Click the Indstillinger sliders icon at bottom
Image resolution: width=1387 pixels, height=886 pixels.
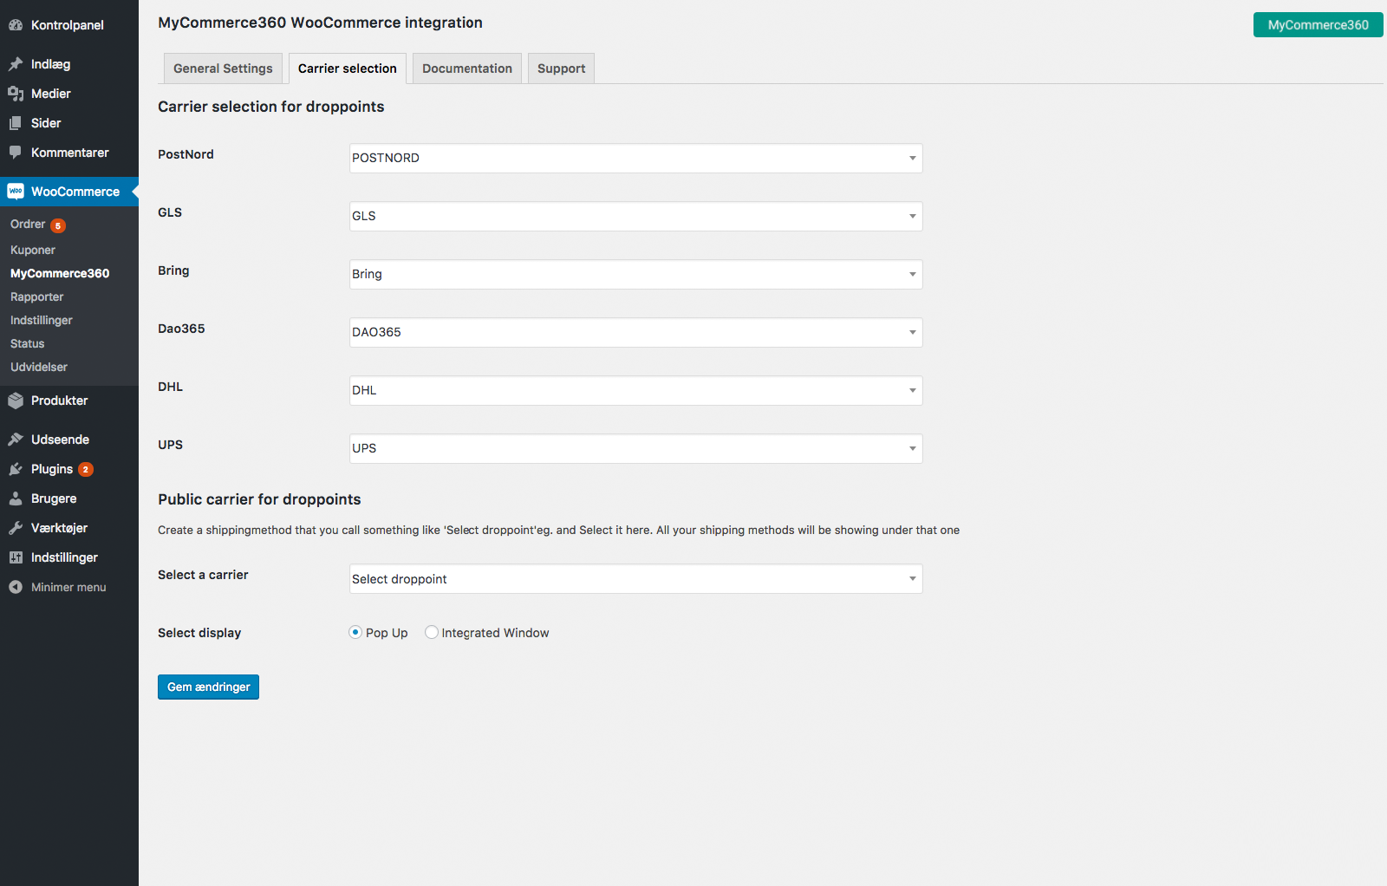[x=16, y=557]
